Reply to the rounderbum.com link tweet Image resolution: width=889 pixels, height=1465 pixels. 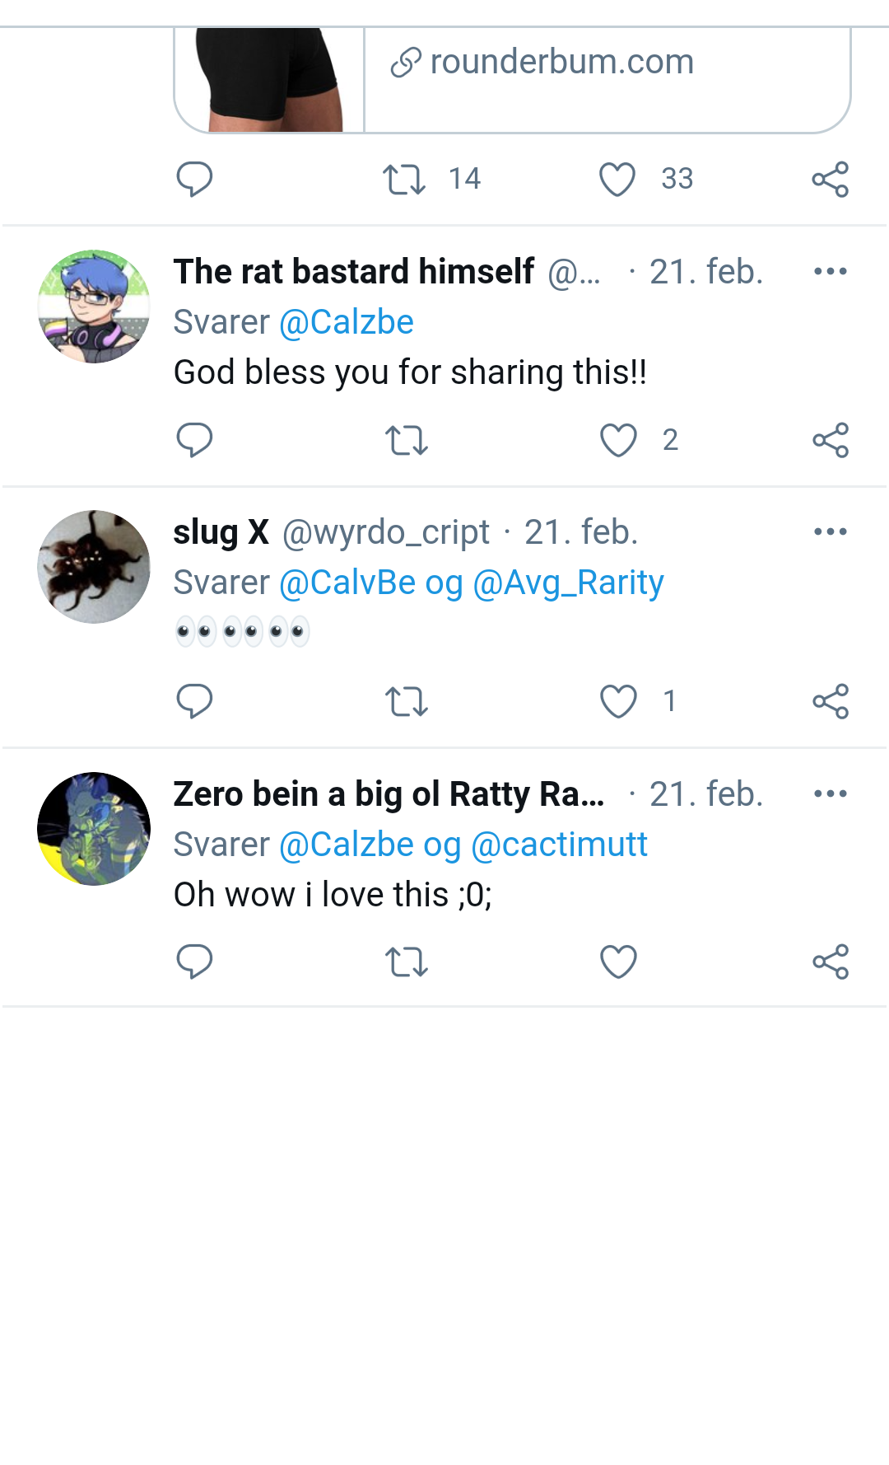click(x=195, y=179)
